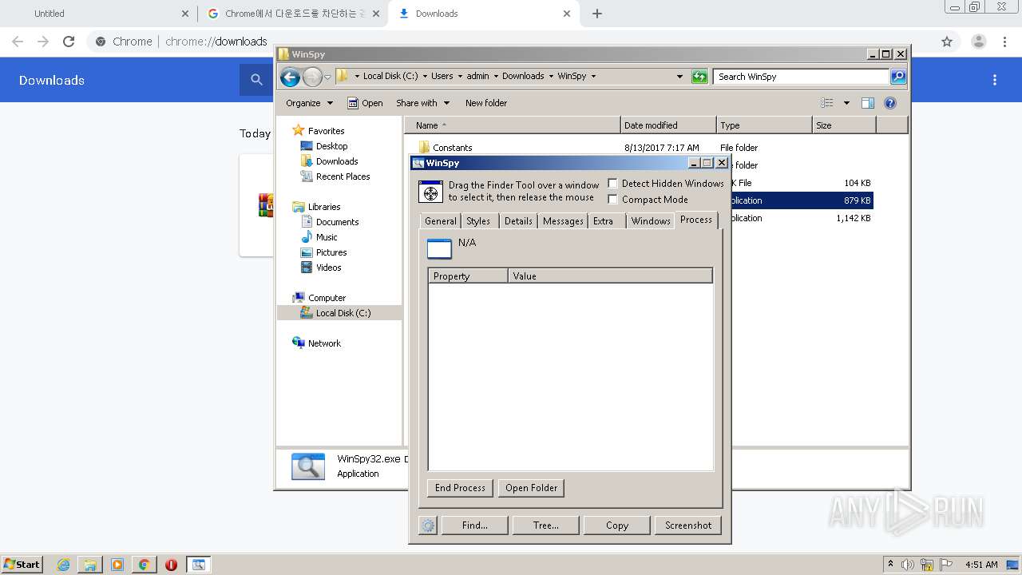
Task: Click the change view icon in Explorer toolbar
Action: tap(827, 103)
